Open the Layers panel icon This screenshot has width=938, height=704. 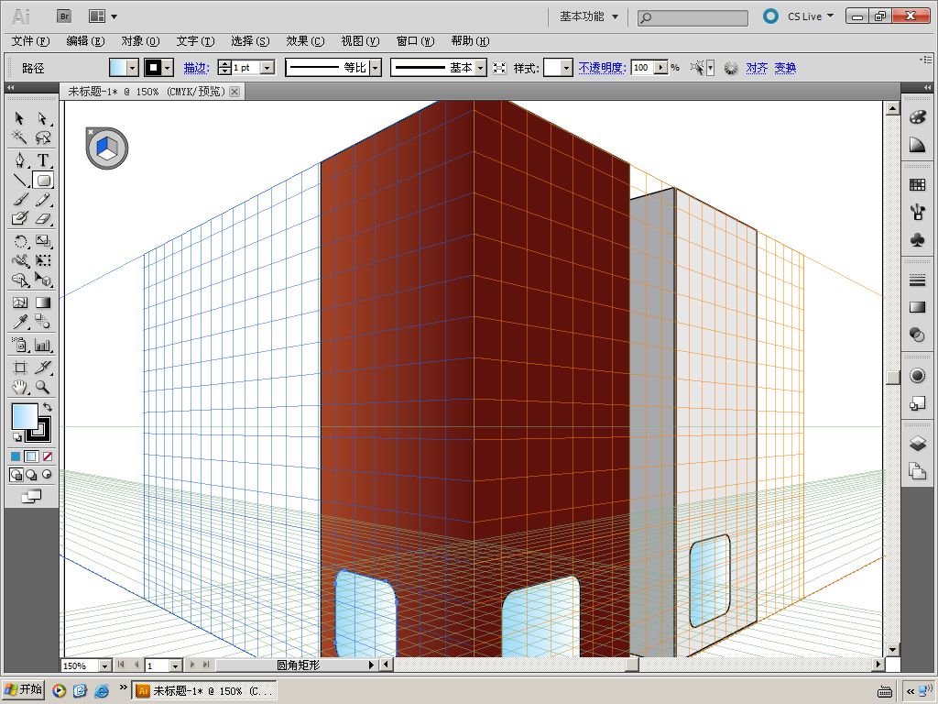coord(917,444)
